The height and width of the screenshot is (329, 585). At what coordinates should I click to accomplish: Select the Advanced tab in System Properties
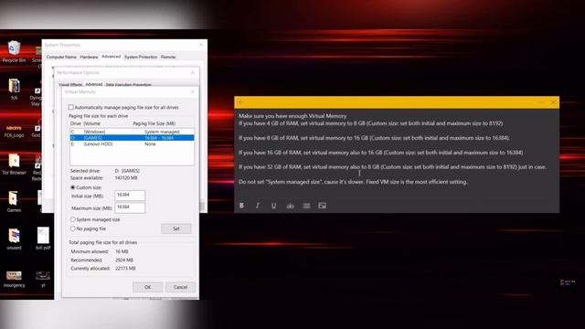[x=112, y=57]
